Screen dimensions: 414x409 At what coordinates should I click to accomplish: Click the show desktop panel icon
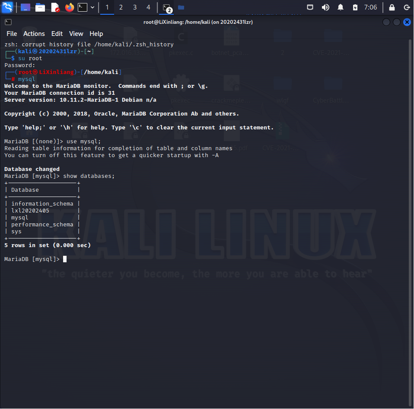click(25, 7)
